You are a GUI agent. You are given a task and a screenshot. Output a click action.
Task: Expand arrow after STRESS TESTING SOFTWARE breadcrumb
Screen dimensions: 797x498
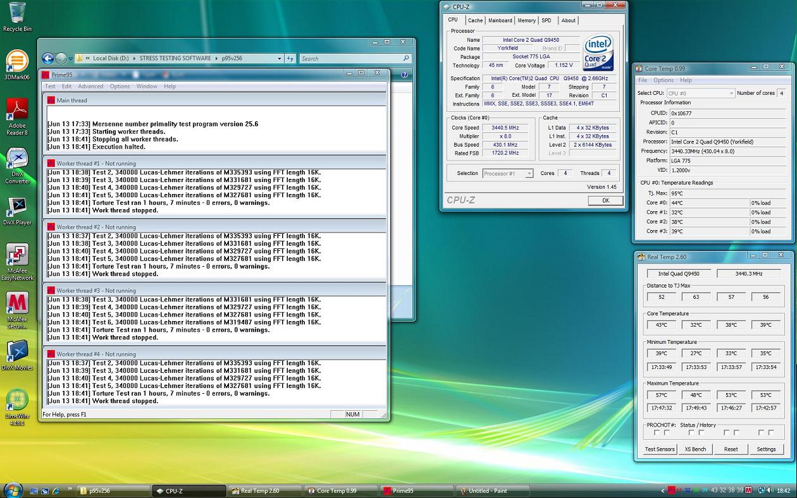tap(217, 58)
